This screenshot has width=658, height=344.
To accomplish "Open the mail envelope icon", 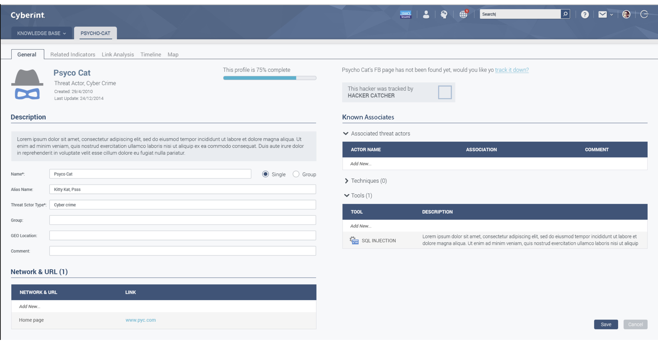I will [x=602, y=14].
